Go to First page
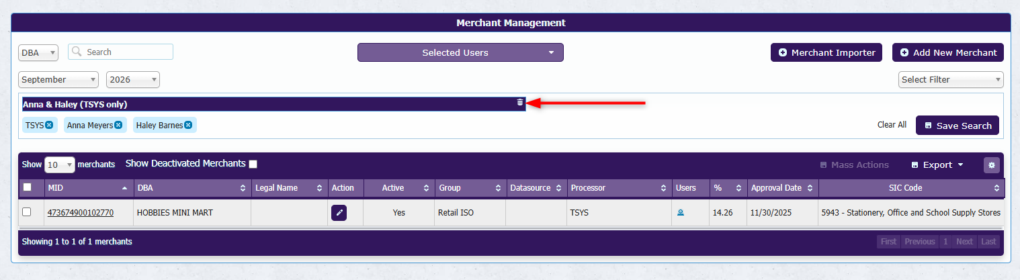Screen dimensions: 1020x280 (x=888, y=242)
